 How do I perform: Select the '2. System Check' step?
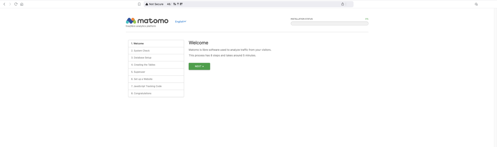point(156,51)
